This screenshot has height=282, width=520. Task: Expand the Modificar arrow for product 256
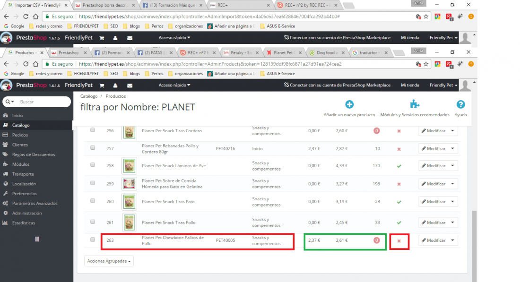[453, 131]
